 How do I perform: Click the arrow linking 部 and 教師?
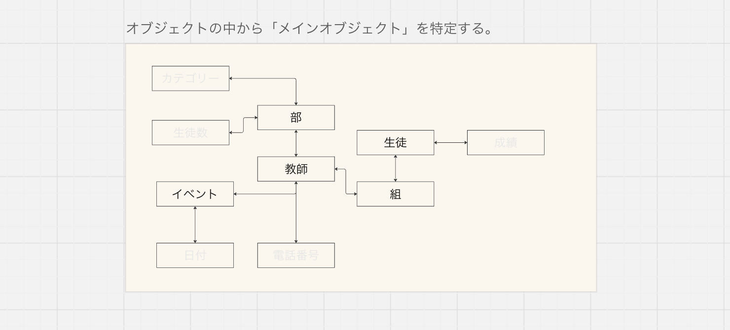[x=296, y=143]
